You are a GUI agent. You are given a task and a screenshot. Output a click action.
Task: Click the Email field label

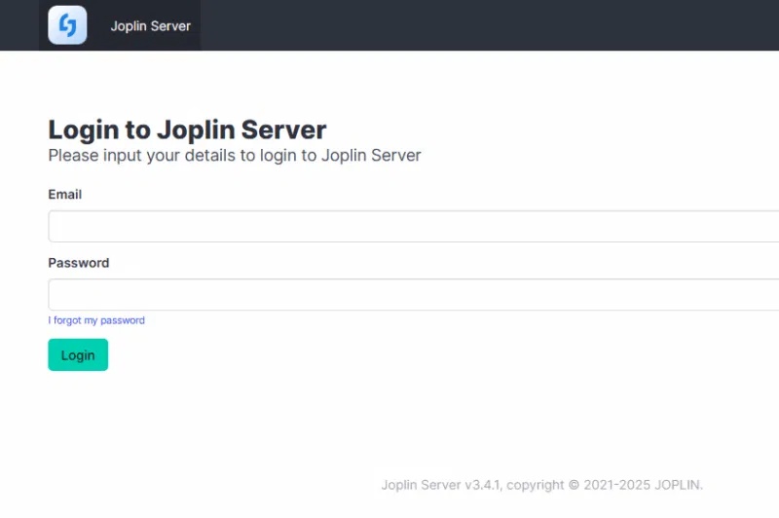[65, 195]
